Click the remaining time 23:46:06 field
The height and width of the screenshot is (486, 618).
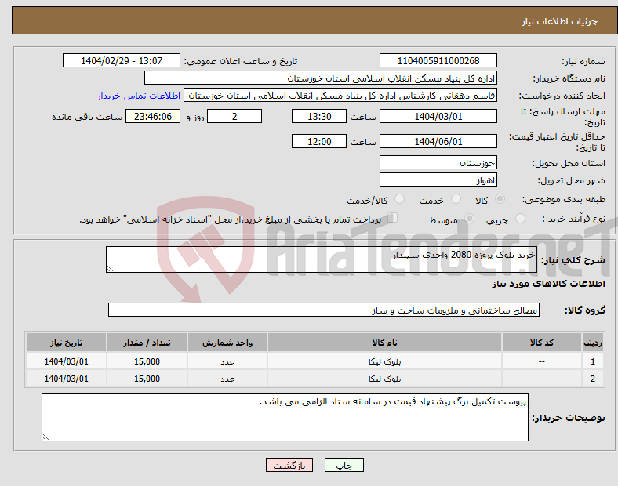(153, 116)
